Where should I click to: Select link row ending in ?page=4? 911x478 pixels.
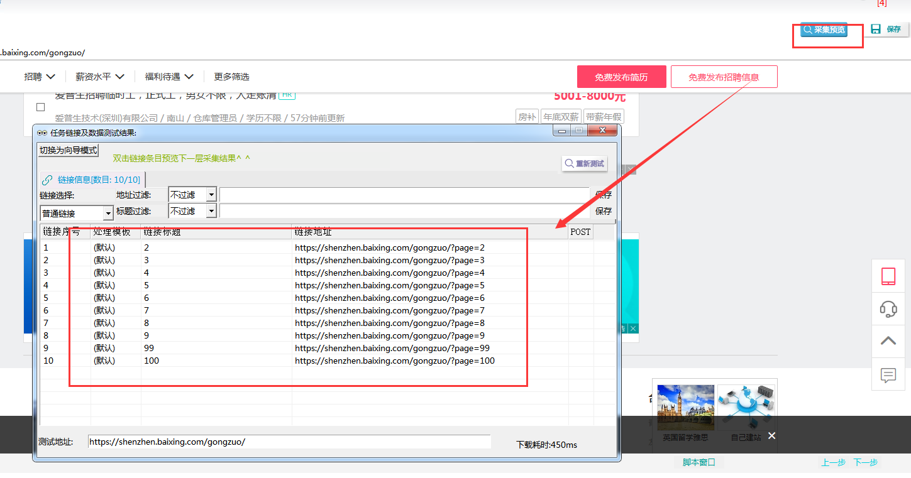tap(327, 273)
